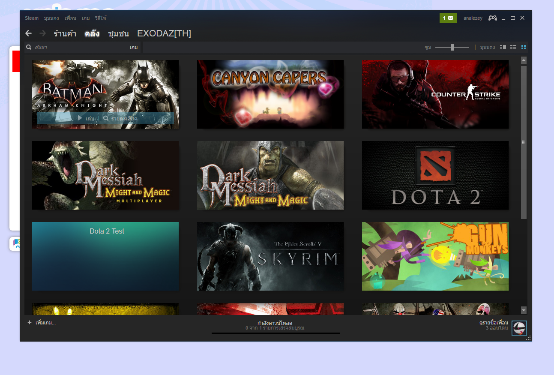The height and width of the screenshot is (375, 554).
Task: Open the EXODAZ[TH] profile tab
Action: pos(164,33)
